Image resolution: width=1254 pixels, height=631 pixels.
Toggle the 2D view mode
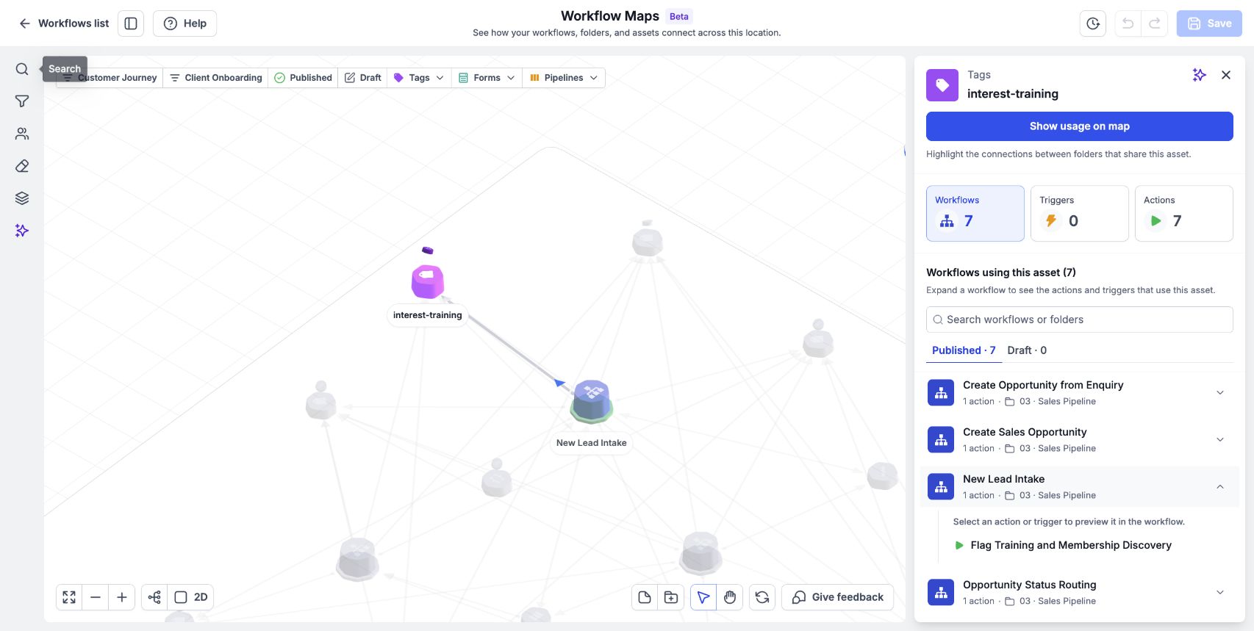coord(191,597)
